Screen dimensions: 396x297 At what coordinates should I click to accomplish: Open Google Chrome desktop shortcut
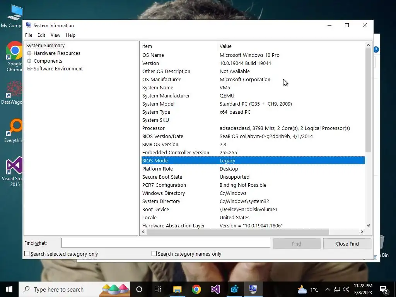click(14, 56)
